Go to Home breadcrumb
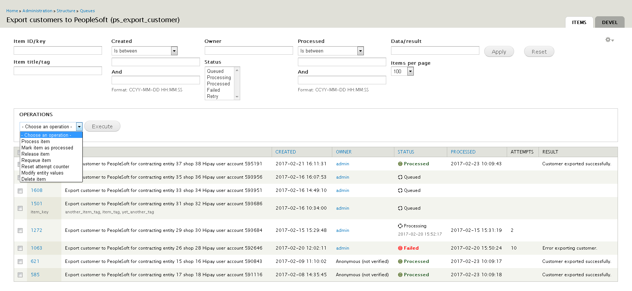 coord(12,11)
